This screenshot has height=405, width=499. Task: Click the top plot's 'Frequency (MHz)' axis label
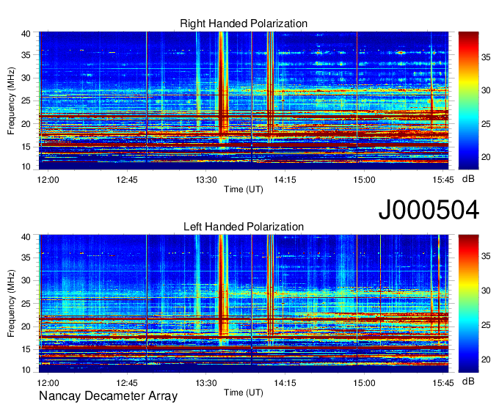tap(11, 101)
